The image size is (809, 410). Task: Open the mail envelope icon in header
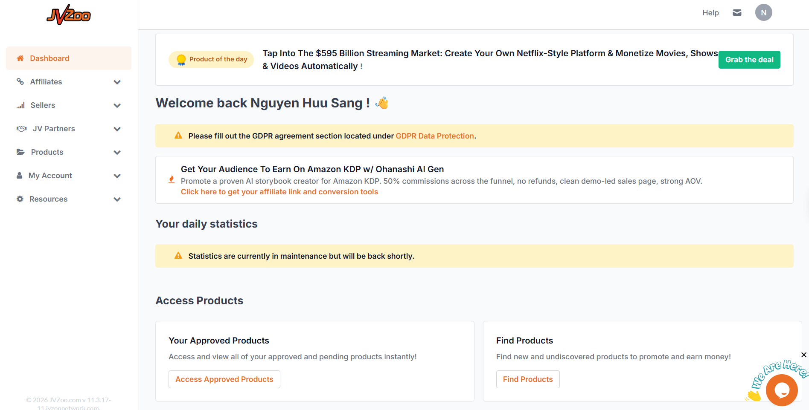pyautogui.click(x=737, y=13)
